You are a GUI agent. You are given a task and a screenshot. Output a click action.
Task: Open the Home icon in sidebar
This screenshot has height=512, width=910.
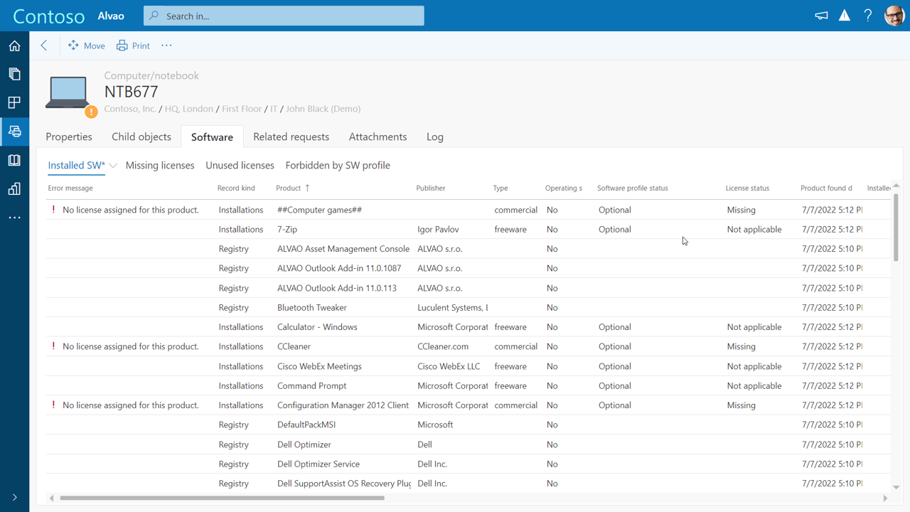coord(14,46)
